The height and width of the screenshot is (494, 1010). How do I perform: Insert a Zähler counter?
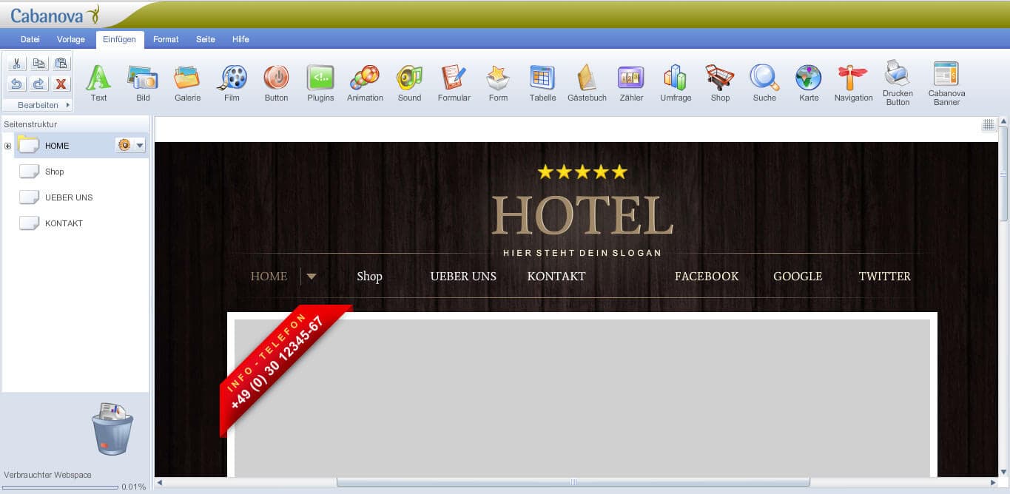(631, 83)
